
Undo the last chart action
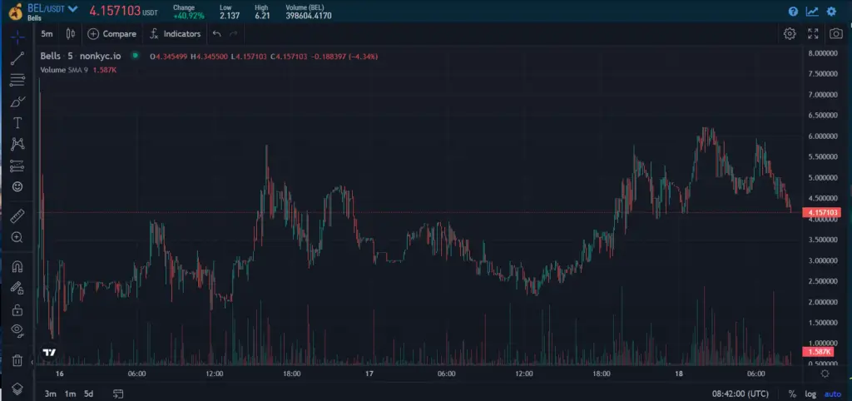tap(217, 33)
